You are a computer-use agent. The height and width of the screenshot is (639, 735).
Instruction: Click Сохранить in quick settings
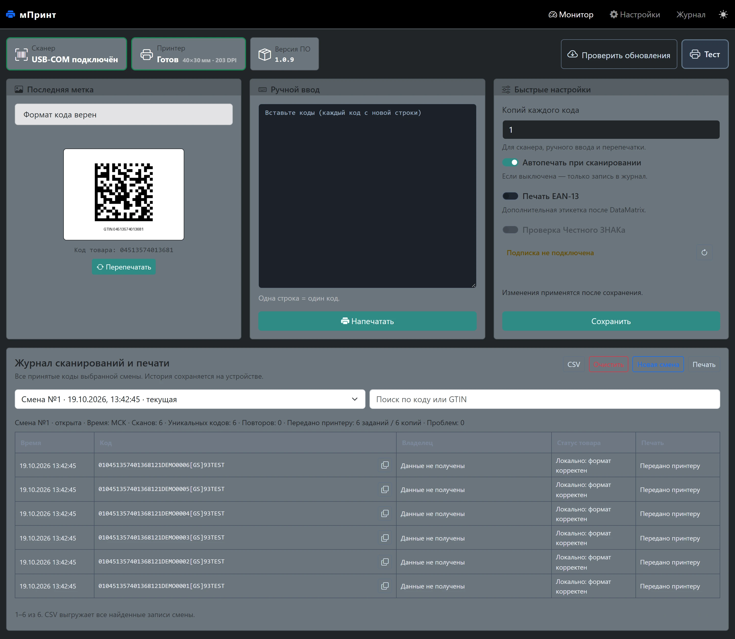[611, 321]
